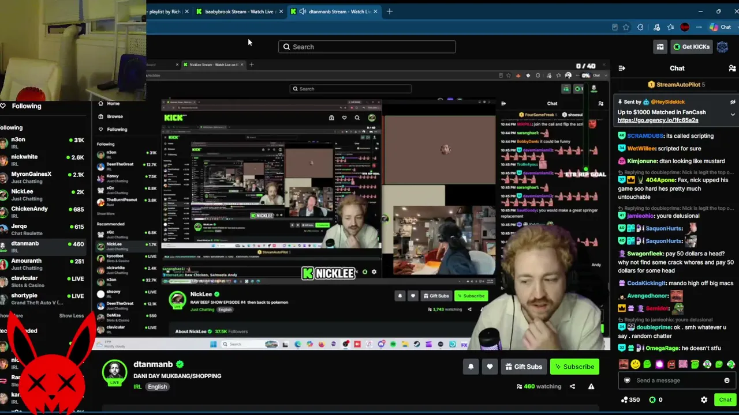The width and height of the screenshot is (739, 415).
Task: Open Amouranth channel in sidebar
Action: point(43,264)
